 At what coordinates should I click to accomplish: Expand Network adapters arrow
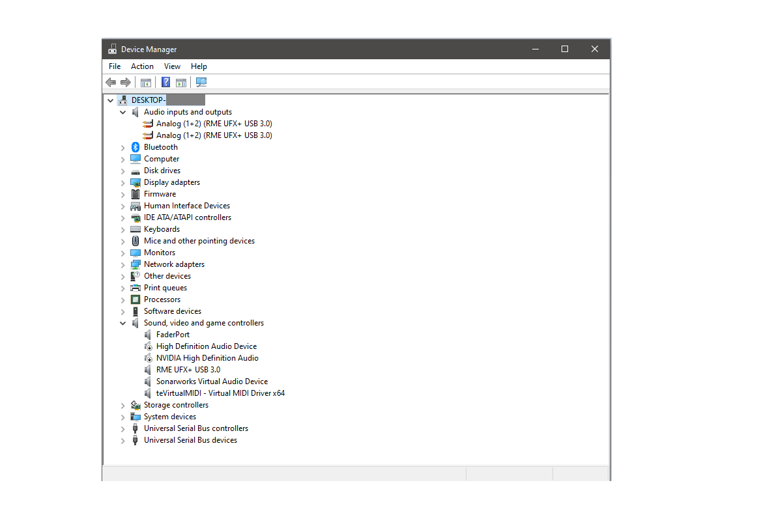(x=122, y=265)
